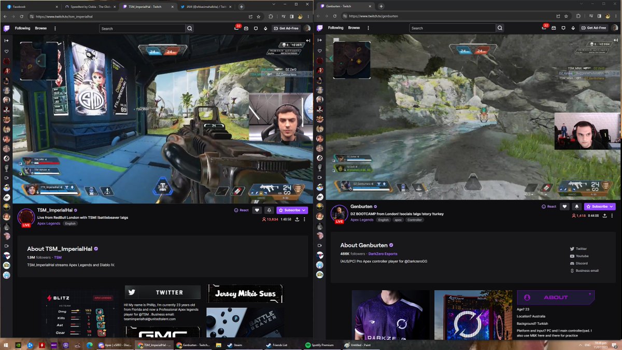
Task: Open Genburten's Discord social link
Action: coord(578,263)
